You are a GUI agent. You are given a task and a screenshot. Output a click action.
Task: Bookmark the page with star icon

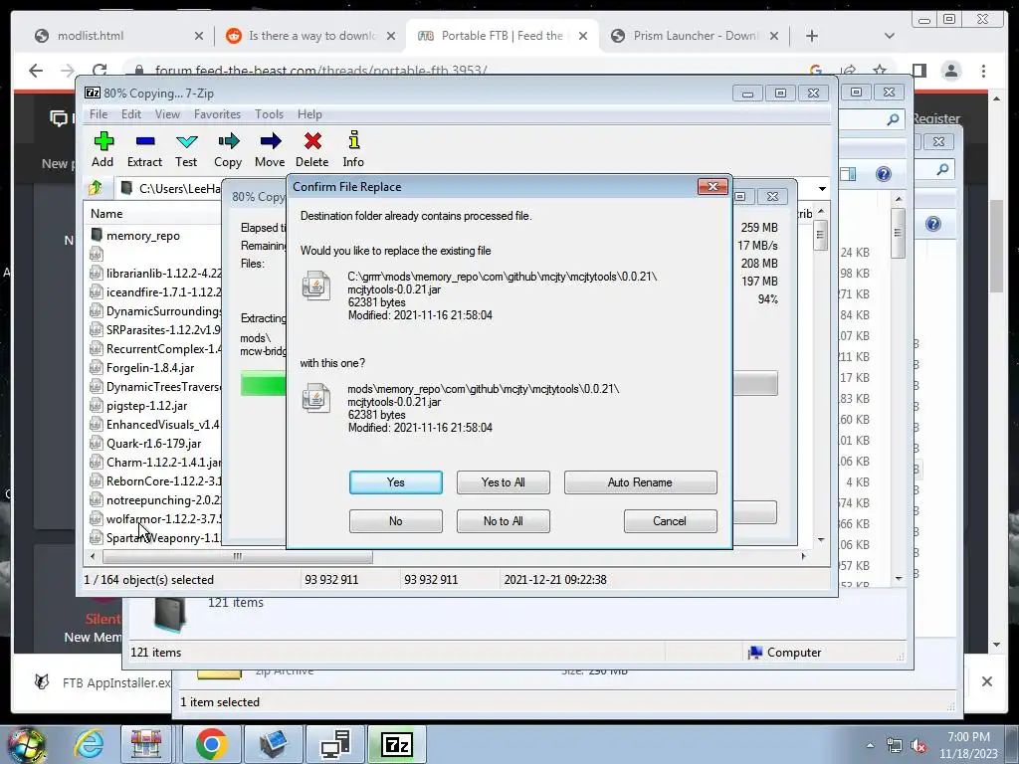point(880,71)
